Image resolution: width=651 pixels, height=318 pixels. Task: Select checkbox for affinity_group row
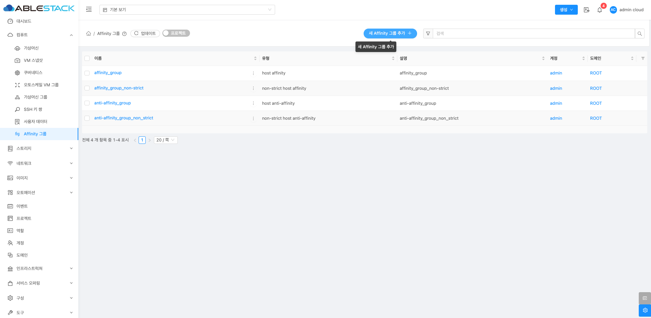click(x=87, y=73)
